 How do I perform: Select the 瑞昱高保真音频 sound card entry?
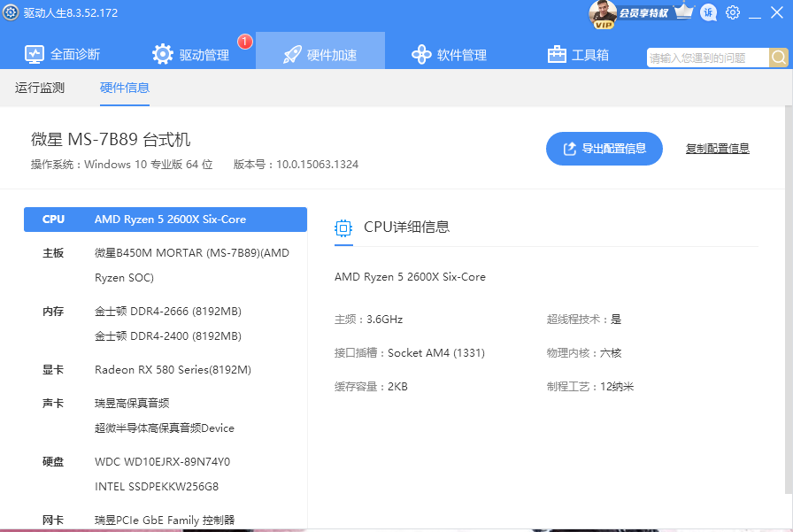[x=132, y=404]
